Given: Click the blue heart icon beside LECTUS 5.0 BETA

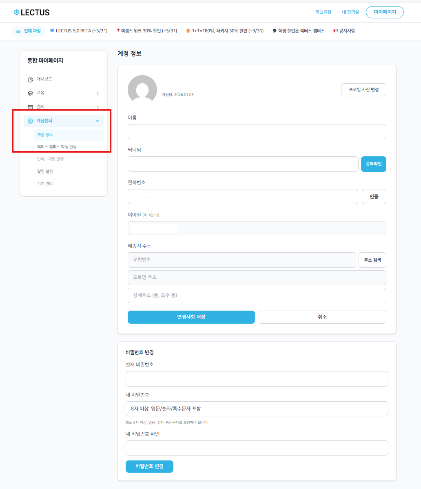Looking at the screenshot, I should (x=52, y=31).
